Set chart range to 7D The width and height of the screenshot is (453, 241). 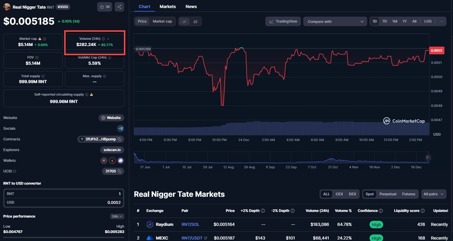[384, 21]
